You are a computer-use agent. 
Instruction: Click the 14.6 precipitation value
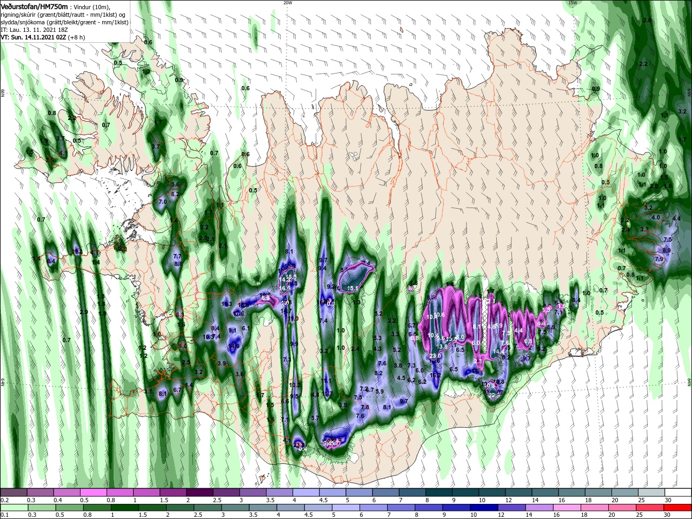tap(234, 346)
